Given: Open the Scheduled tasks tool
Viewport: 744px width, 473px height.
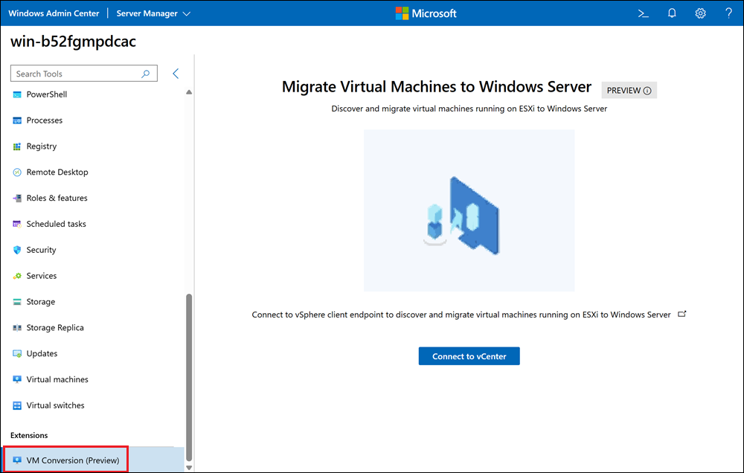Looking at the screenshot, I should [x=56, y=224].
